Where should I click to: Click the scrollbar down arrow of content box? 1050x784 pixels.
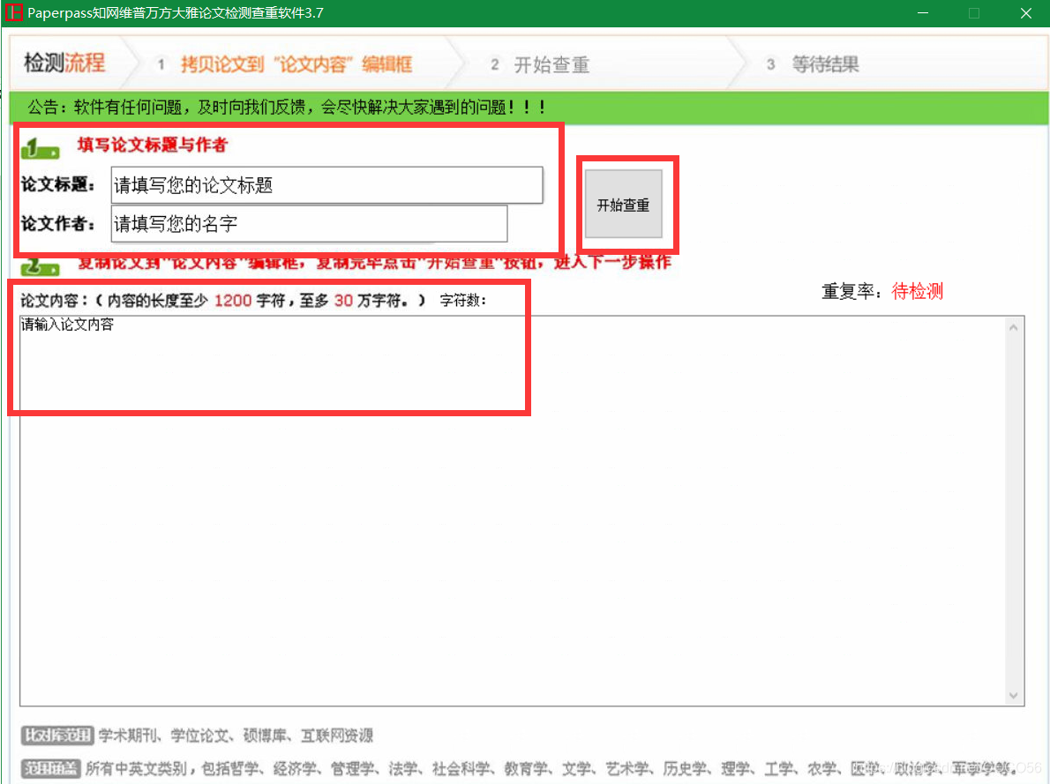(x=1014, y=696)
